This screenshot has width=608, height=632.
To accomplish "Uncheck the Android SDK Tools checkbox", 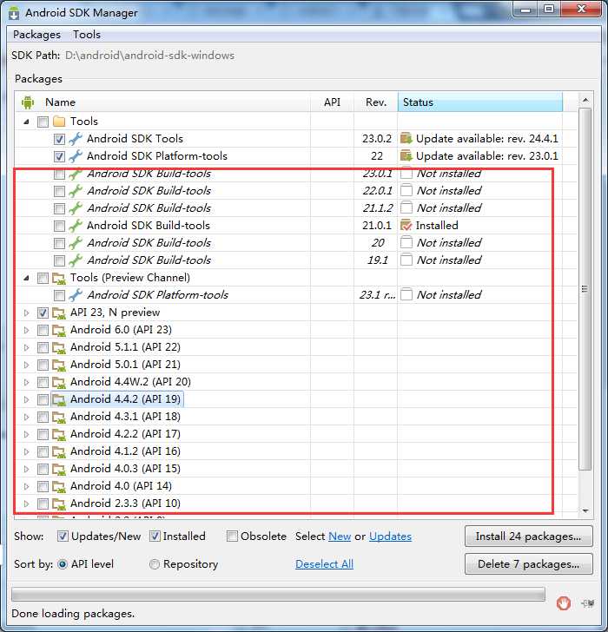I will (x=59, y=139).
